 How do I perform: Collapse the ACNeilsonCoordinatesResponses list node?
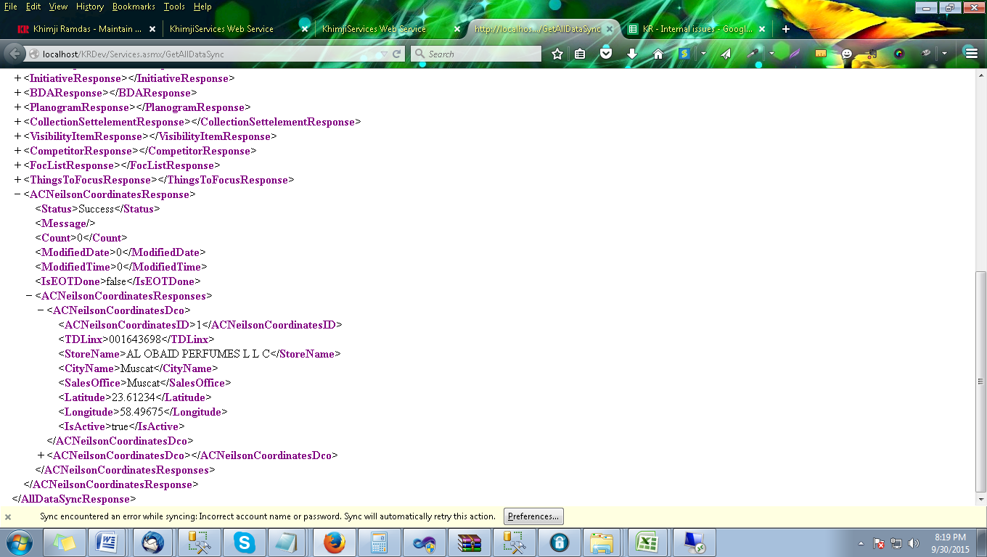[x=30, y=296]
